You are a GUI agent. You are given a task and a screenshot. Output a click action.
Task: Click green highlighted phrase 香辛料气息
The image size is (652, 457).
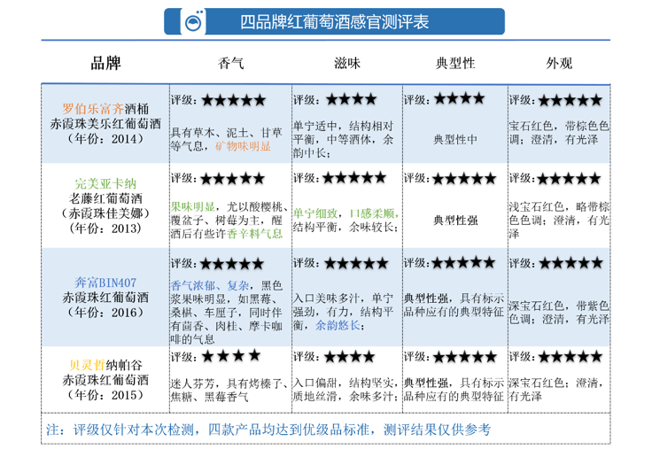pyautogui.click(x=254, y=234)
